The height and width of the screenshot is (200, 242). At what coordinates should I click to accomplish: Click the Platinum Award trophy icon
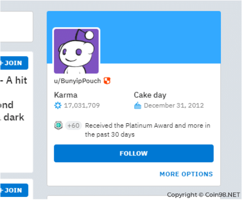[59, 125]
